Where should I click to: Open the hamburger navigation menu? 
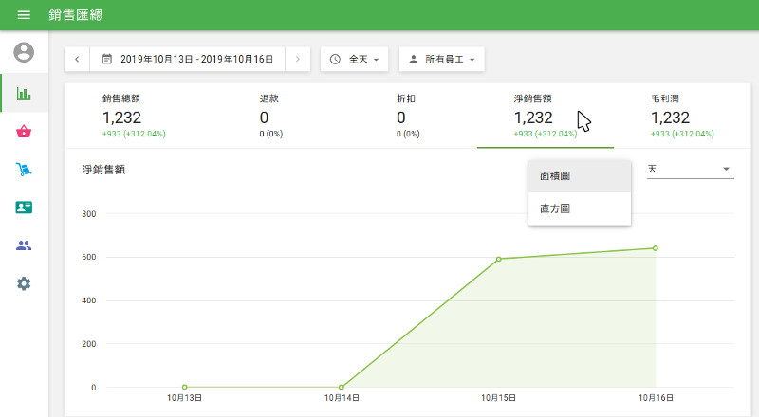[24, 15]
